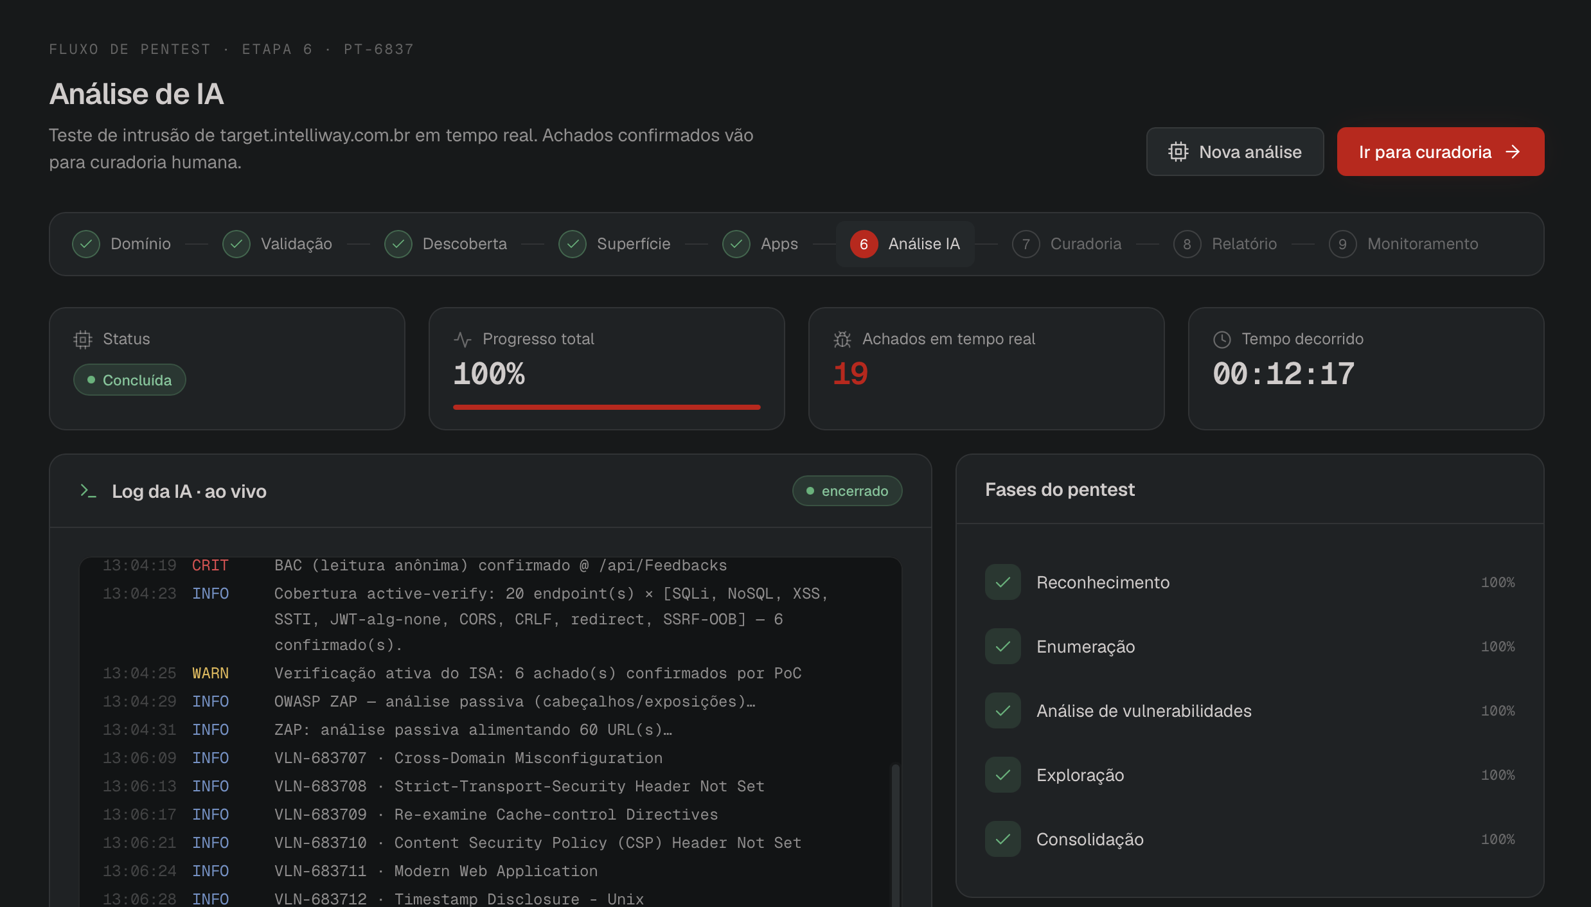Click the Cobertura active-verify log entry
This screenshot has width=1591, height=907.
point(490,619)
